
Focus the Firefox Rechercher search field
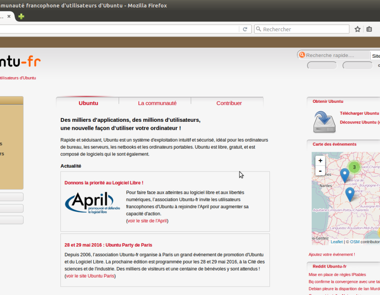tap(302, 29)
